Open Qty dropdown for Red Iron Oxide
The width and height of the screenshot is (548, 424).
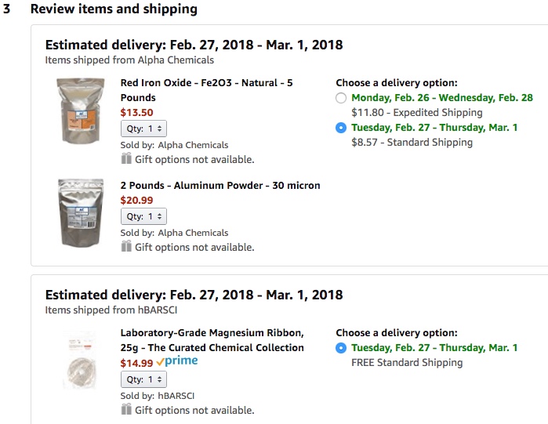click(143, 129)
